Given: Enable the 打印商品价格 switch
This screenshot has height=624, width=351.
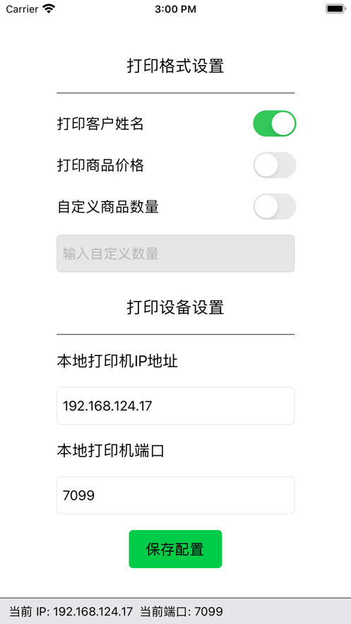Looking at the screenshot, I should 275,165.
